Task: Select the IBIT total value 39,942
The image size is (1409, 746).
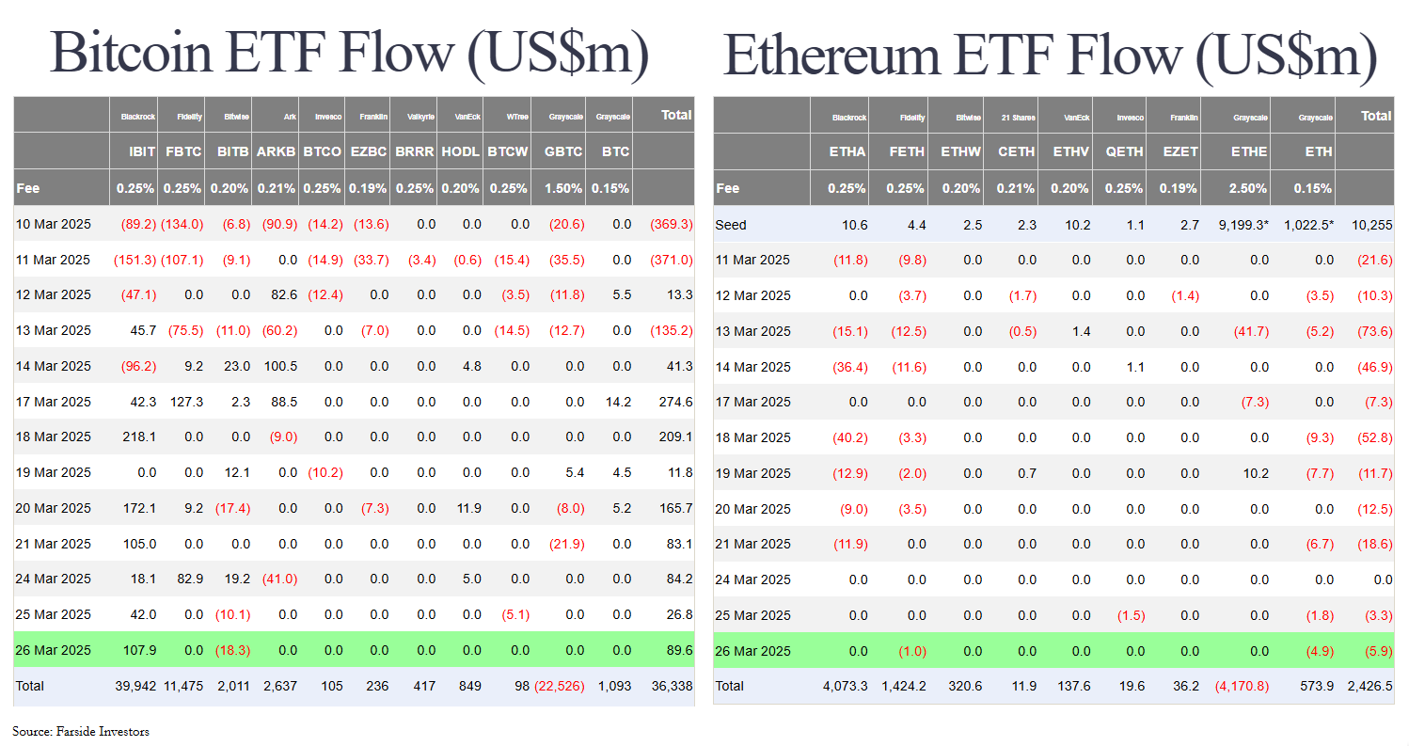Action: [135, 687]
